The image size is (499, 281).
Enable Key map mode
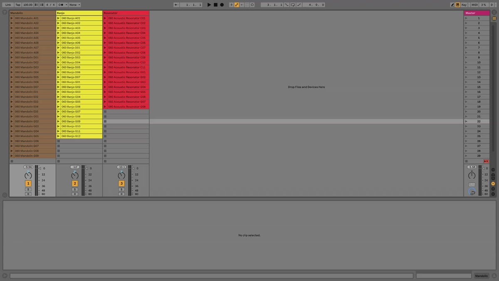click(464, 5)
